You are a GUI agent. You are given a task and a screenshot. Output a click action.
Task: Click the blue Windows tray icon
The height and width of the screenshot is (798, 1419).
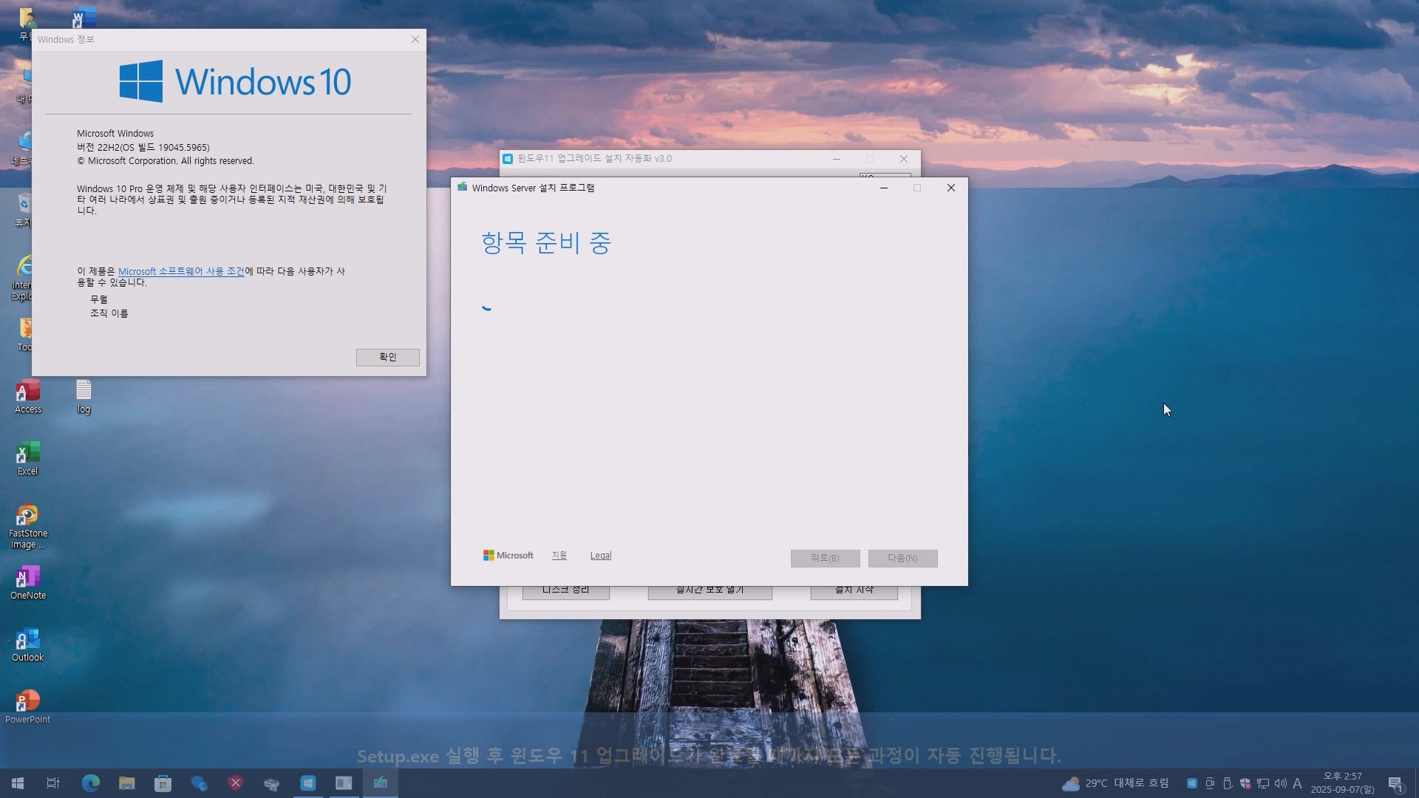[1192, 783]
